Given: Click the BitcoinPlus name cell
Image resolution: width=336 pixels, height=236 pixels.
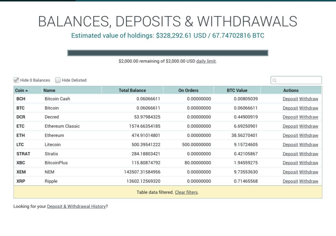Looking at the screenshot, I should tap(56, 163).
